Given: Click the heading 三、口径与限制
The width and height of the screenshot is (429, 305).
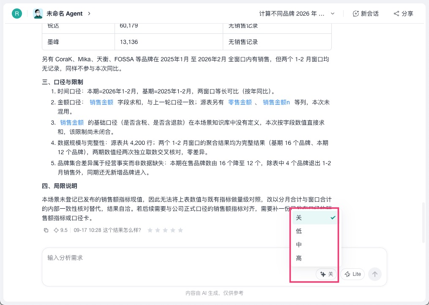Looking at the screenshot, I should [63, 82].
